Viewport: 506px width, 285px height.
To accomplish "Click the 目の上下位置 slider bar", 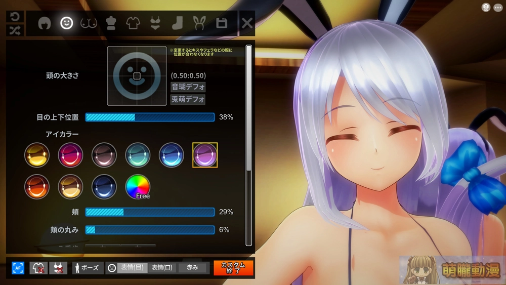I will 150,117.
